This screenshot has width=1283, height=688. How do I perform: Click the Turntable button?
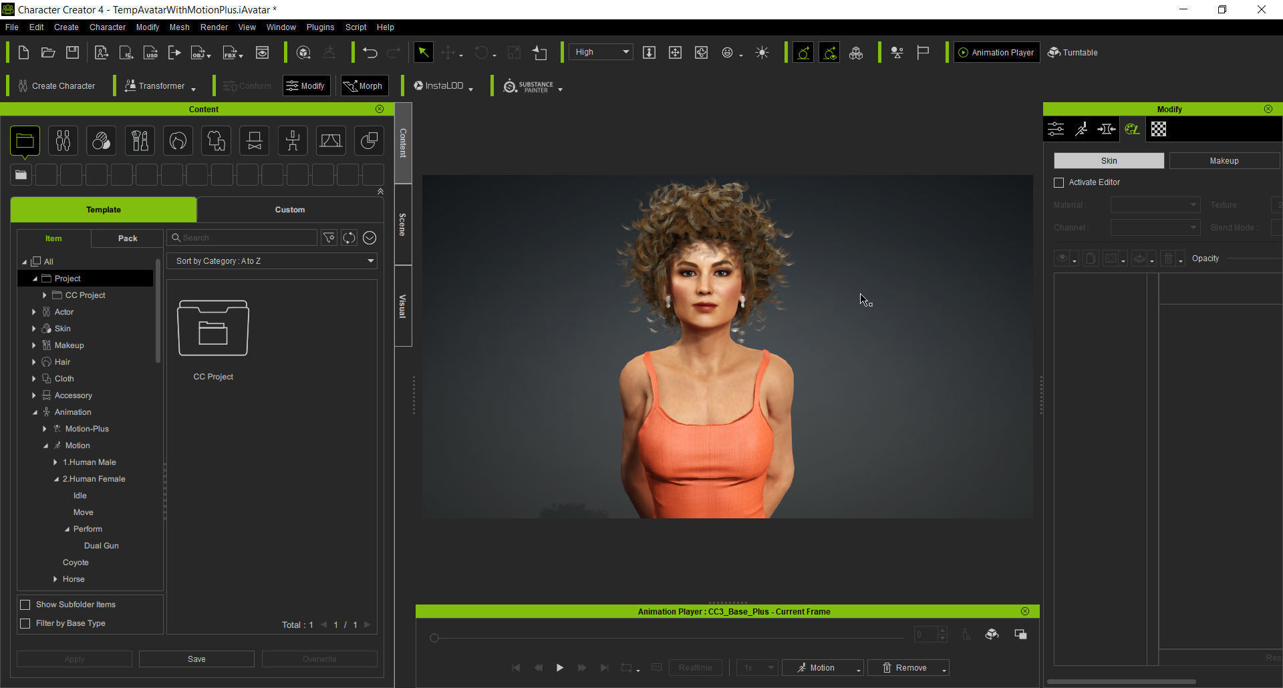1073,53
